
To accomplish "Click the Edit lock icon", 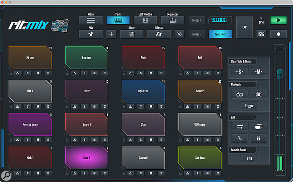I will (259, 138).
